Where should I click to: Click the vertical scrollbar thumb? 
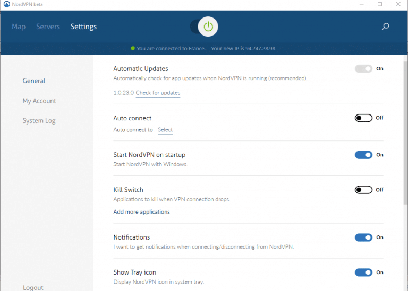(x=405, y=133)
